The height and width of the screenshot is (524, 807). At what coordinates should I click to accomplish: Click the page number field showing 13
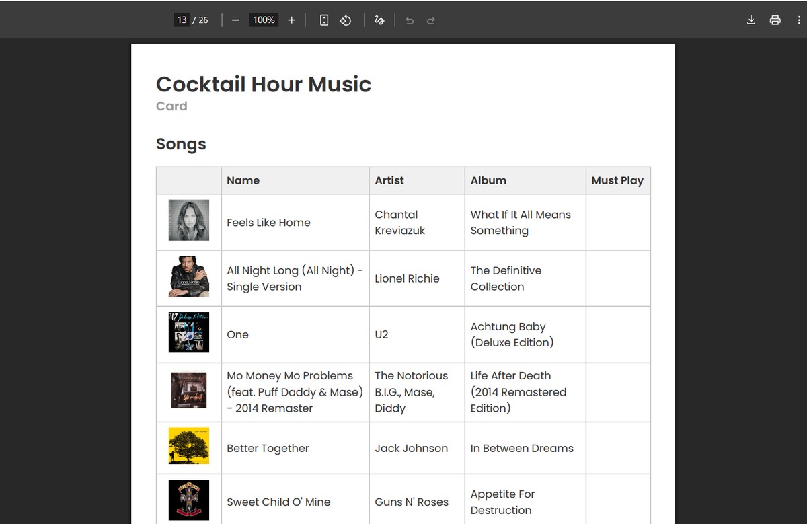click(x=182, y=20)
